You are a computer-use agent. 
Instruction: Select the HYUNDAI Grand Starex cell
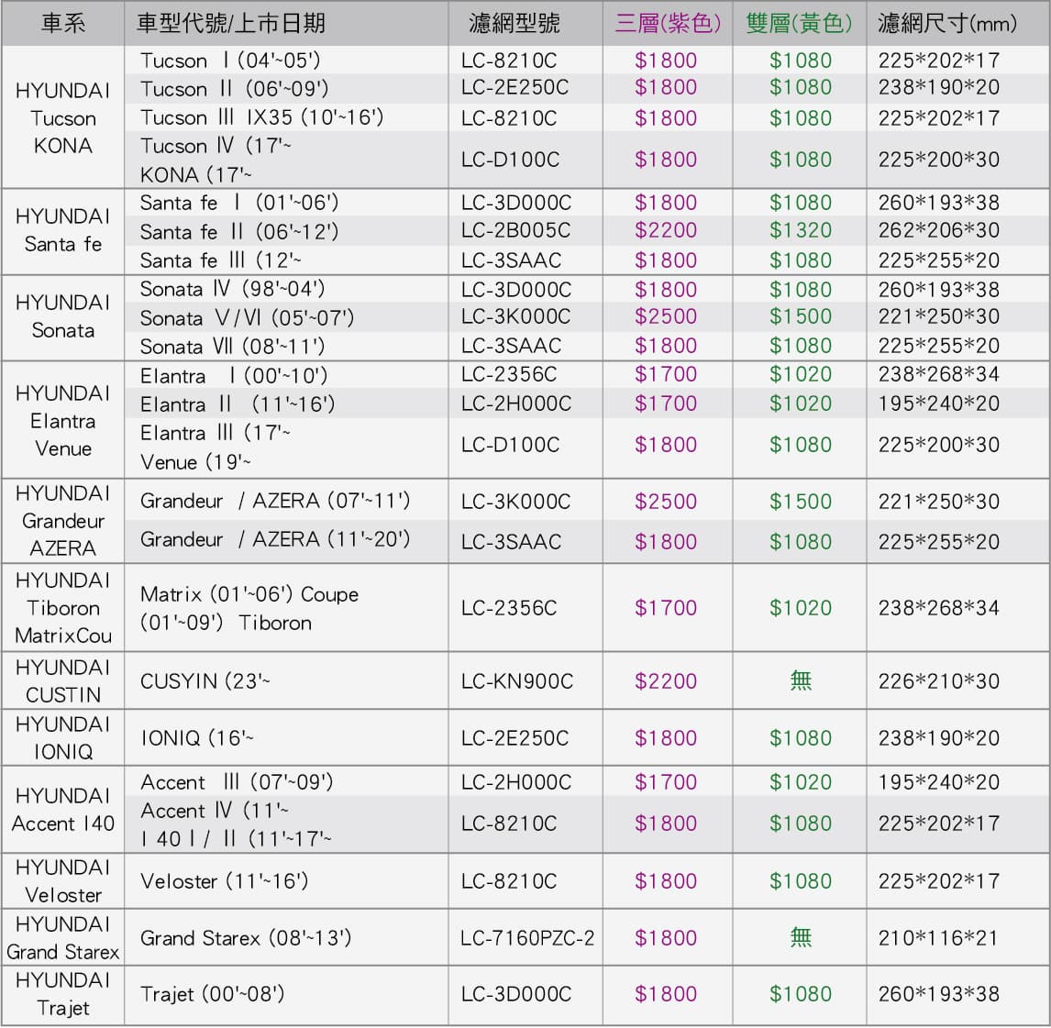(x=63, y=938)
